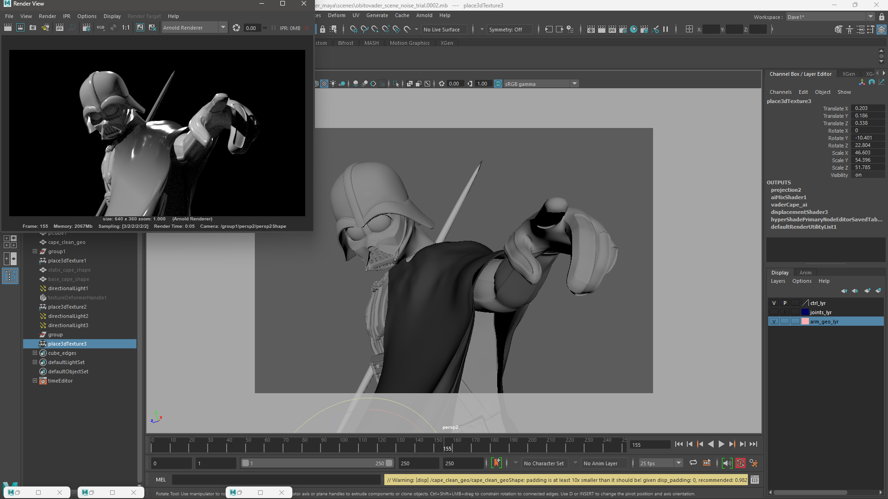
Task: Expand the group1 node in Outliner
Action: point(35,251)
